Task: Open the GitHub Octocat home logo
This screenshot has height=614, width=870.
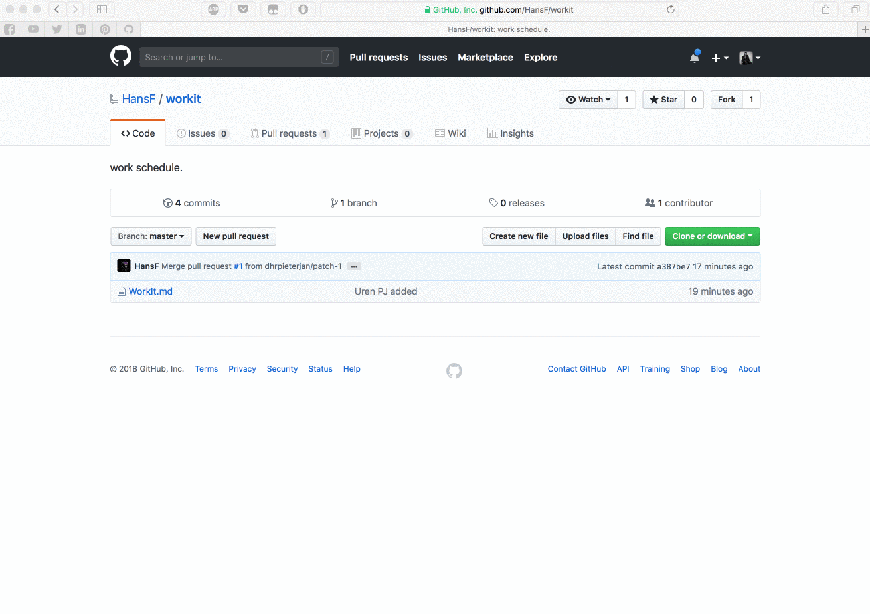Action: tap(121, 56)
